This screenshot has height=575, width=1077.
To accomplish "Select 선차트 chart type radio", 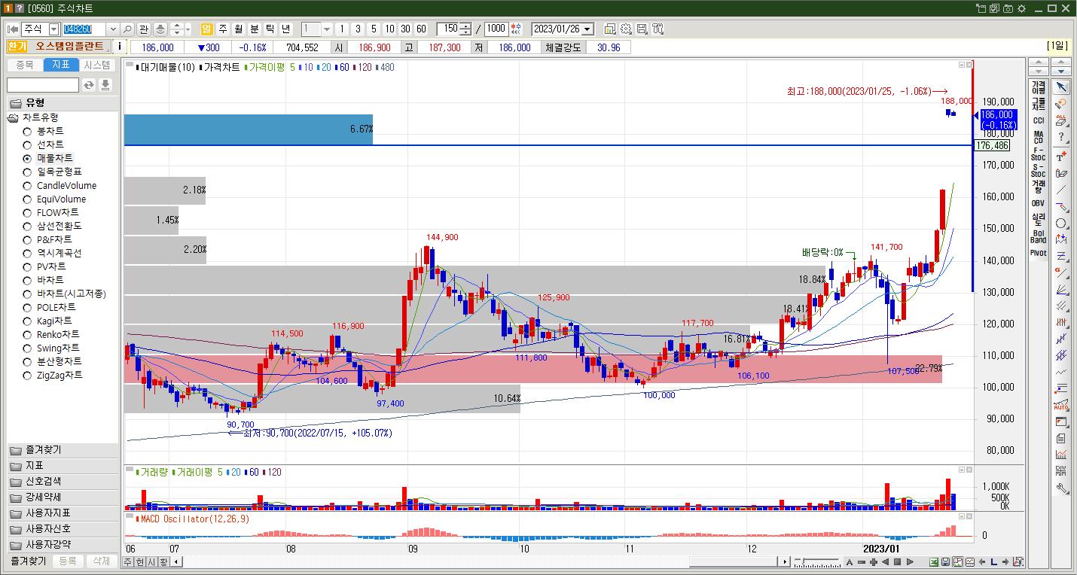I will [27, 145].
